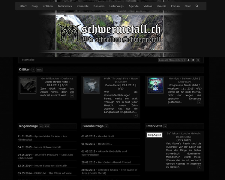Open all Kritiken via arrow icon
The width and height of the screenshot is (225, 180).
pos(33,70)
